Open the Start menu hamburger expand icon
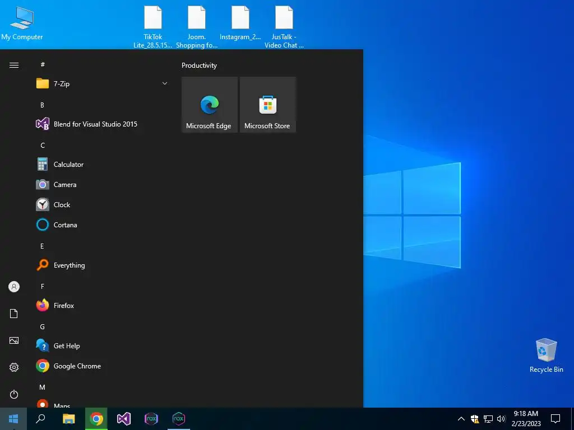Viewport: 574px width, 430px height. coord(14,65)
